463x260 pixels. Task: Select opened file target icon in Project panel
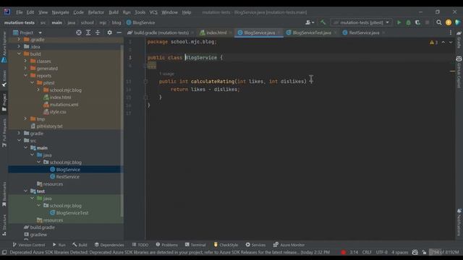(79, 32)
